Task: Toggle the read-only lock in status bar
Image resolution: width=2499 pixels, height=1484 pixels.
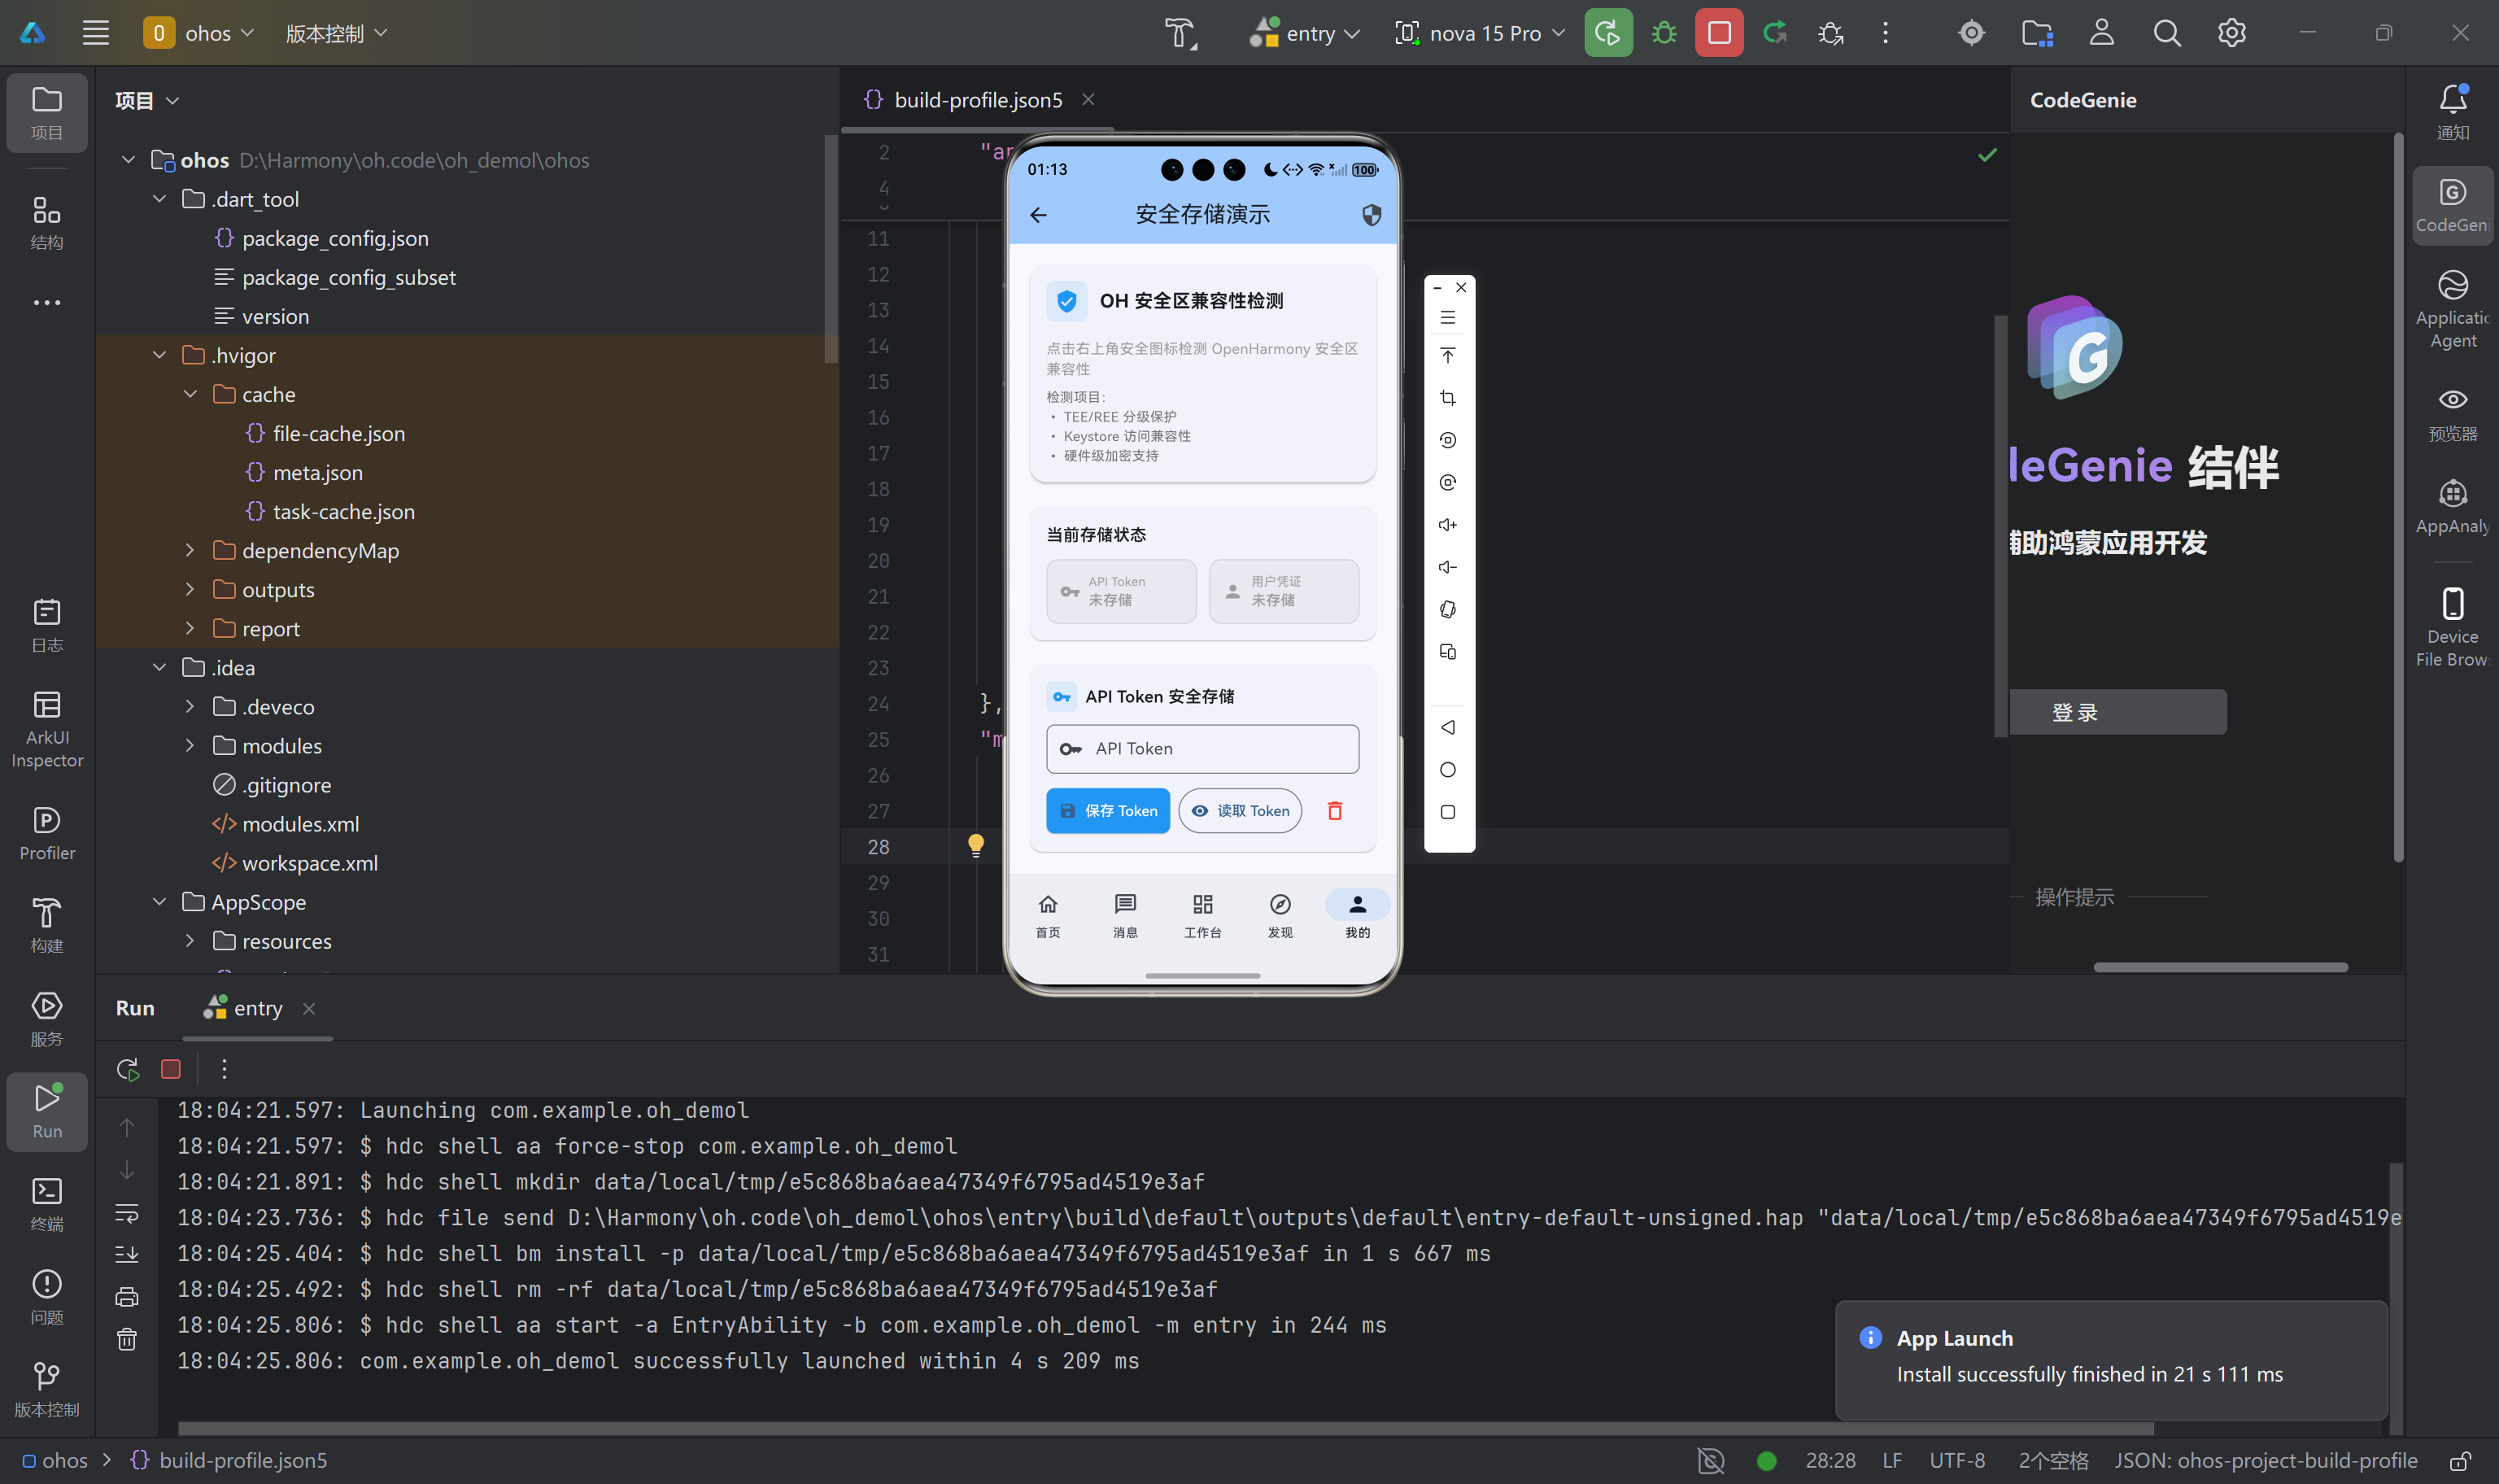Action: pos(2460,1460)
